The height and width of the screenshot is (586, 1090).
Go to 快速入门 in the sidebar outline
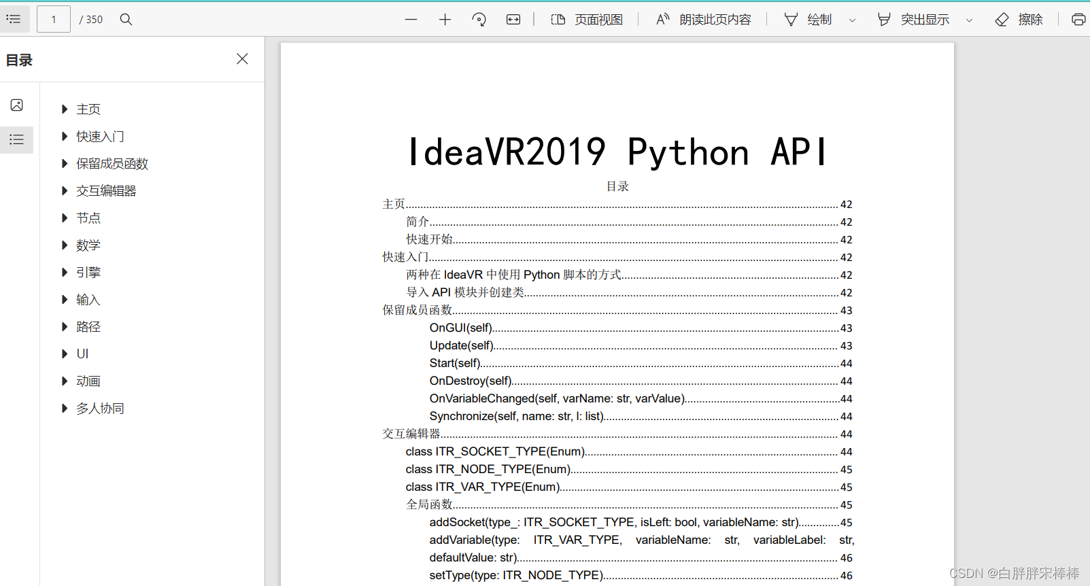pyautogui.click(x=101, y=137)
